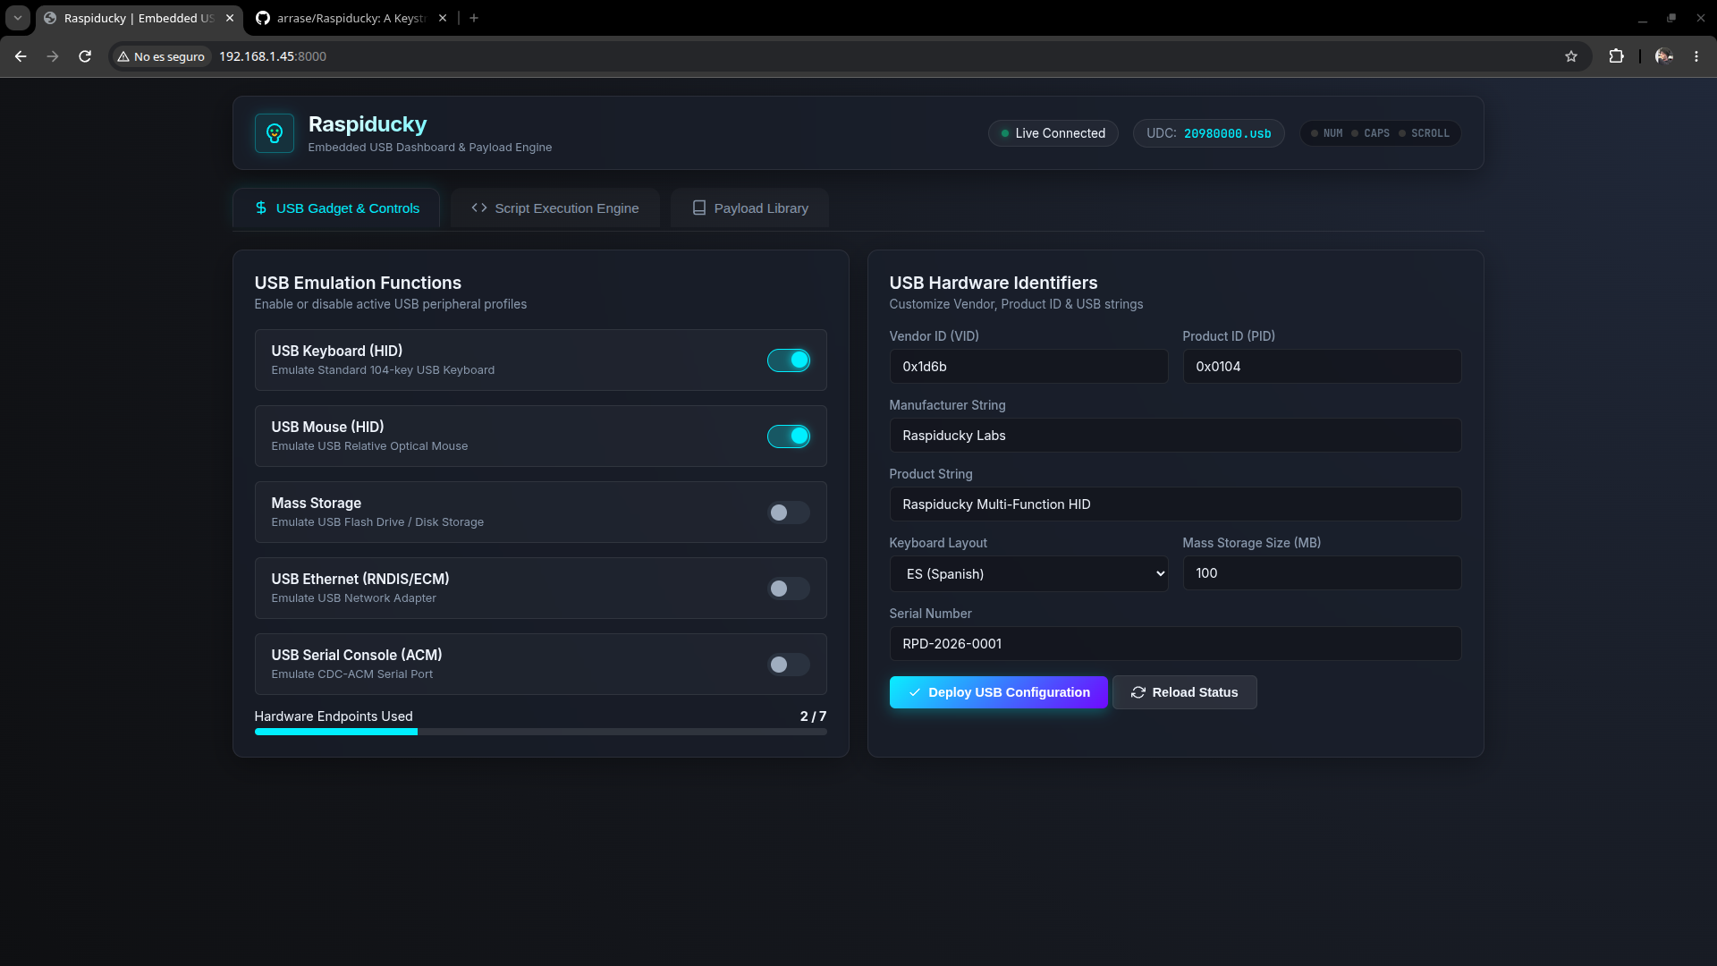The height and width of the screenshot is (966, 1717).
Task: Click the browser forward arrow
Action: point(53,56)
